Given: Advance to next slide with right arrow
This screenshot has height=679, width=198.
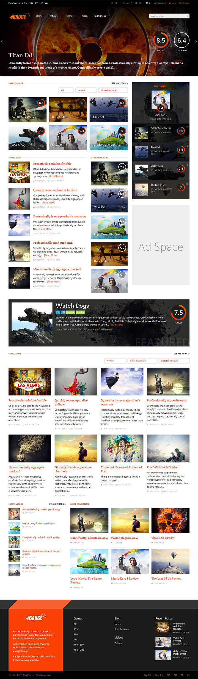Looking at the screenshot, I should point(196,41).
